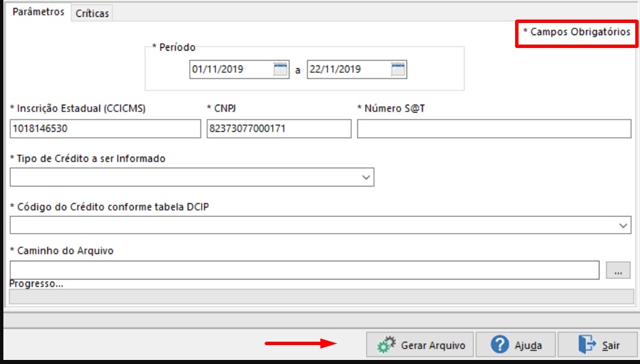Focus the CNPJ input field

coord(279,128)
